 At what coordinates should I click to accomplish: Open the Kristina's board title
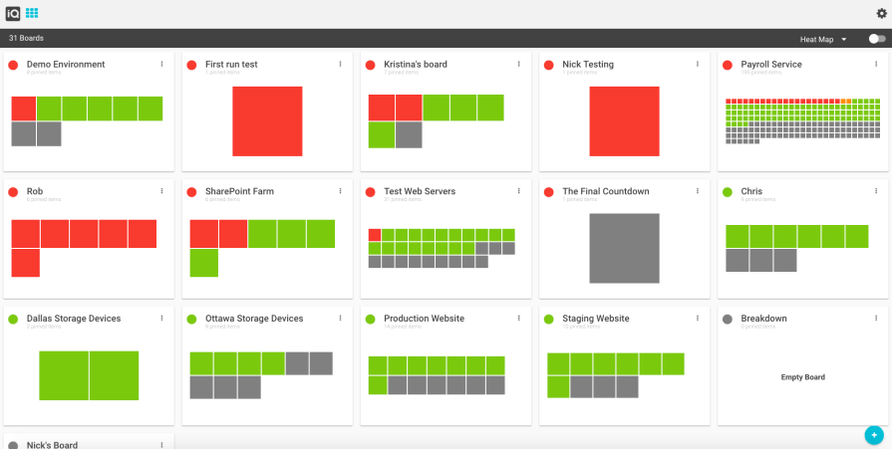tap(416, 65)
